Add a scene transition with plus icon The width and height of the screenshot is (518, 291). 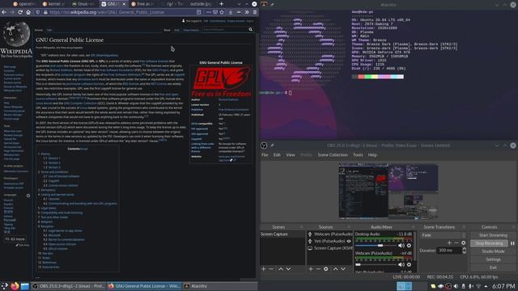449,242
